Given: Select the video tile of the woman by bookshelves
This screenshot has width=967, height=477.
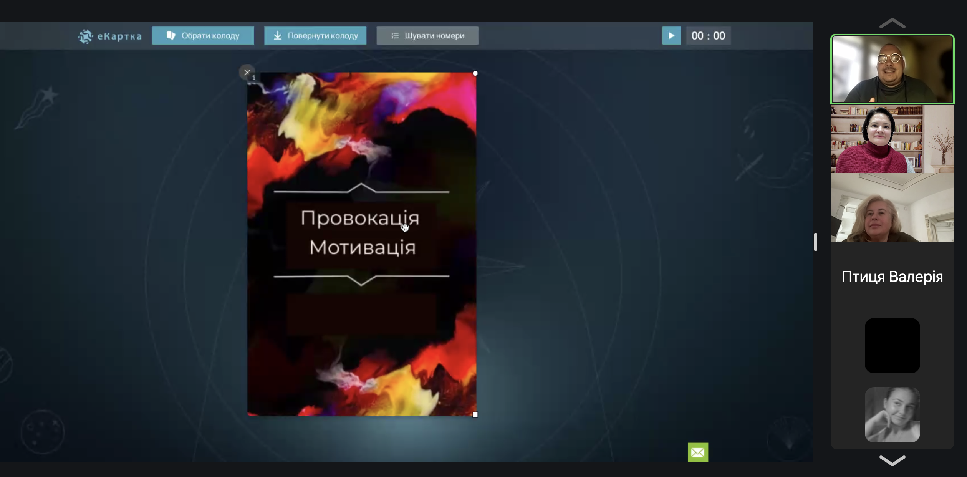Looking at the screenshot, I should tap(892, 139).
